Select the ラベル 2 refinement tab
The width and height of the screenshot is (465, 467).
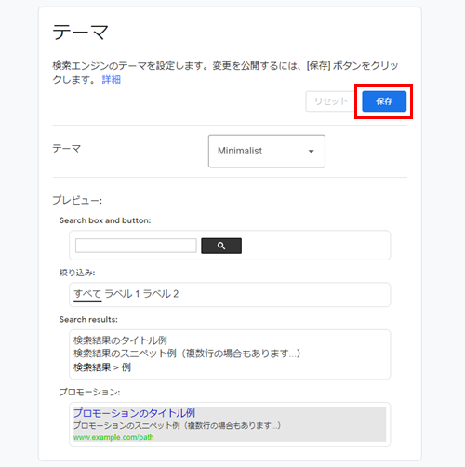click(161, 294)
